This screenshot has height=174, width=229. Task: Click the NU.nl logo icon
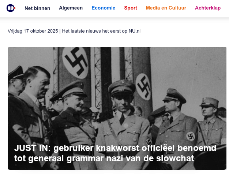pyautogui.click(x=11, y=8)
